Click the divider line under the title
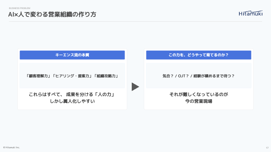 click(135, 21)
